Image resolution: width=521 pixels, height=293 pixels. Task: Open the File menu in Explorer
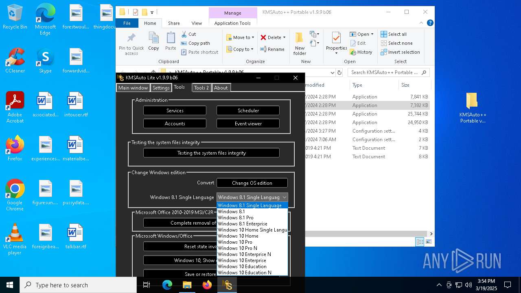[x=127, y=23]
